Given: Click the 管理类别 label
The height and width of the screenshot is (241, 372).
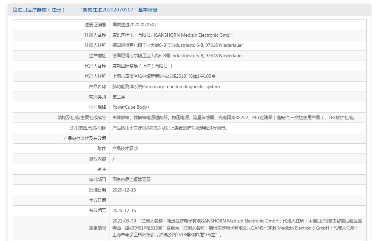Looking at the screenshot, I should [x=98, y=97].
